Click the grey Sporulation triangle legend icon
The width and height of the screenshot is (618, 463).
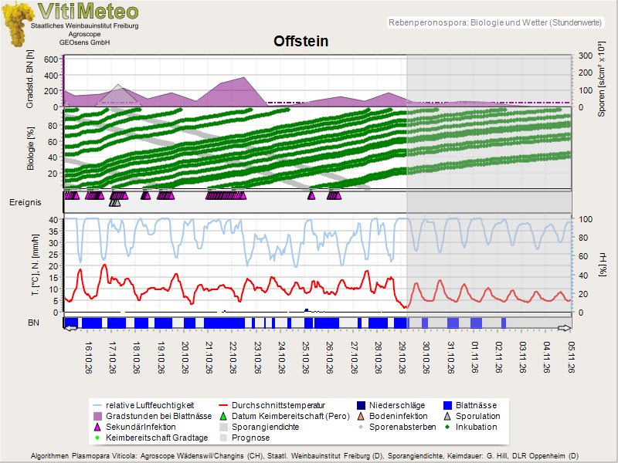tap(447, 416)
